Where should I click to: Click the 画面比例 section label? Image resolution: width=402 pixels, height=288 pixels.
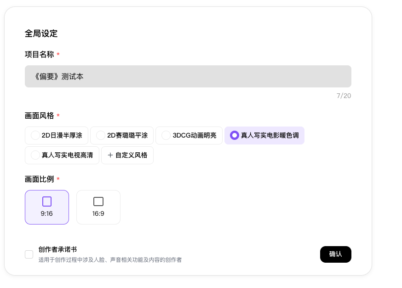[39, 179]
